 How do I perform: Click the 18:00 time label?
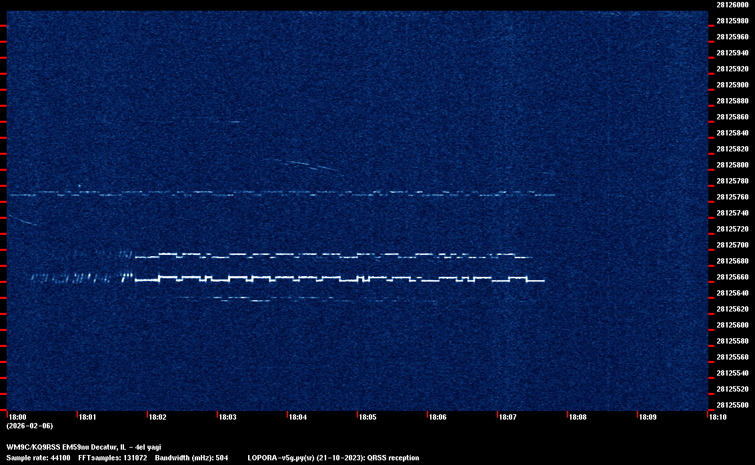tap(17, 417)
